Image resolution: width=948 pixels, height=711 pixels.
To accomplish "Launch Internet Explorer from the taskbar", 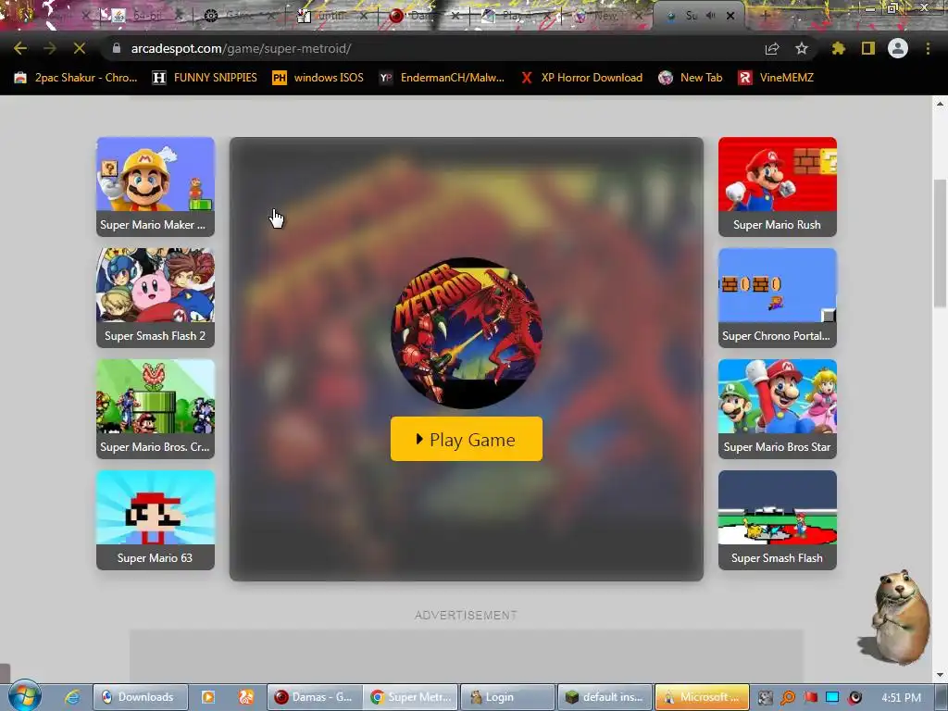I will coord(72,697).
